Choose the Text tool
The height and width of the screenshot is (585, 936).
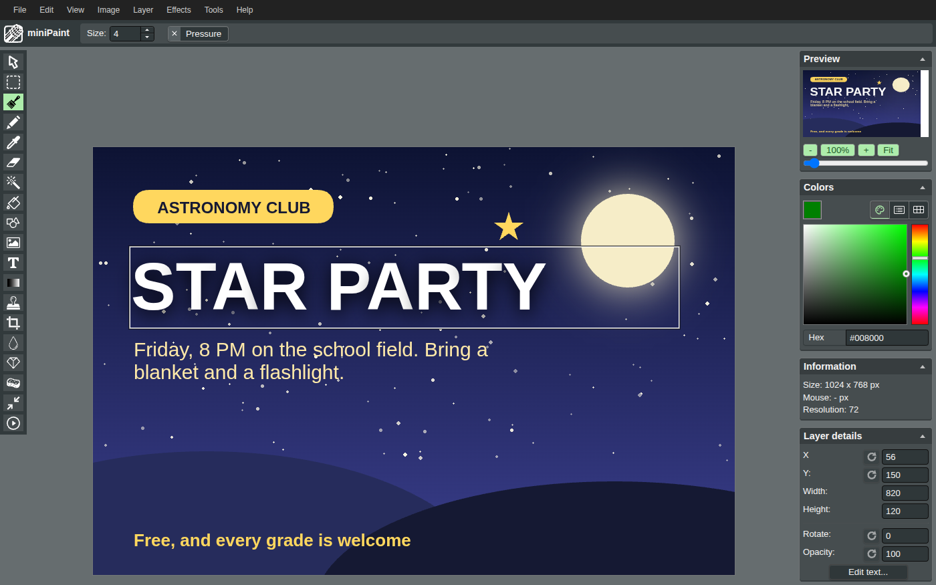click(x=13, y=263)
